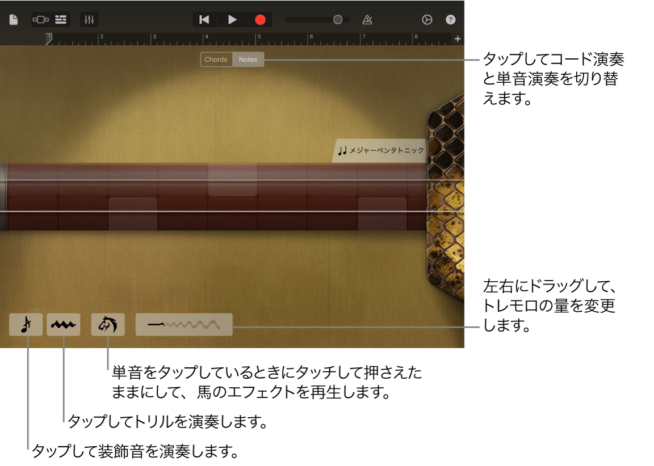Select the trill articulation icon
Viewport: 654px width, 466px height.
(64, 324)
